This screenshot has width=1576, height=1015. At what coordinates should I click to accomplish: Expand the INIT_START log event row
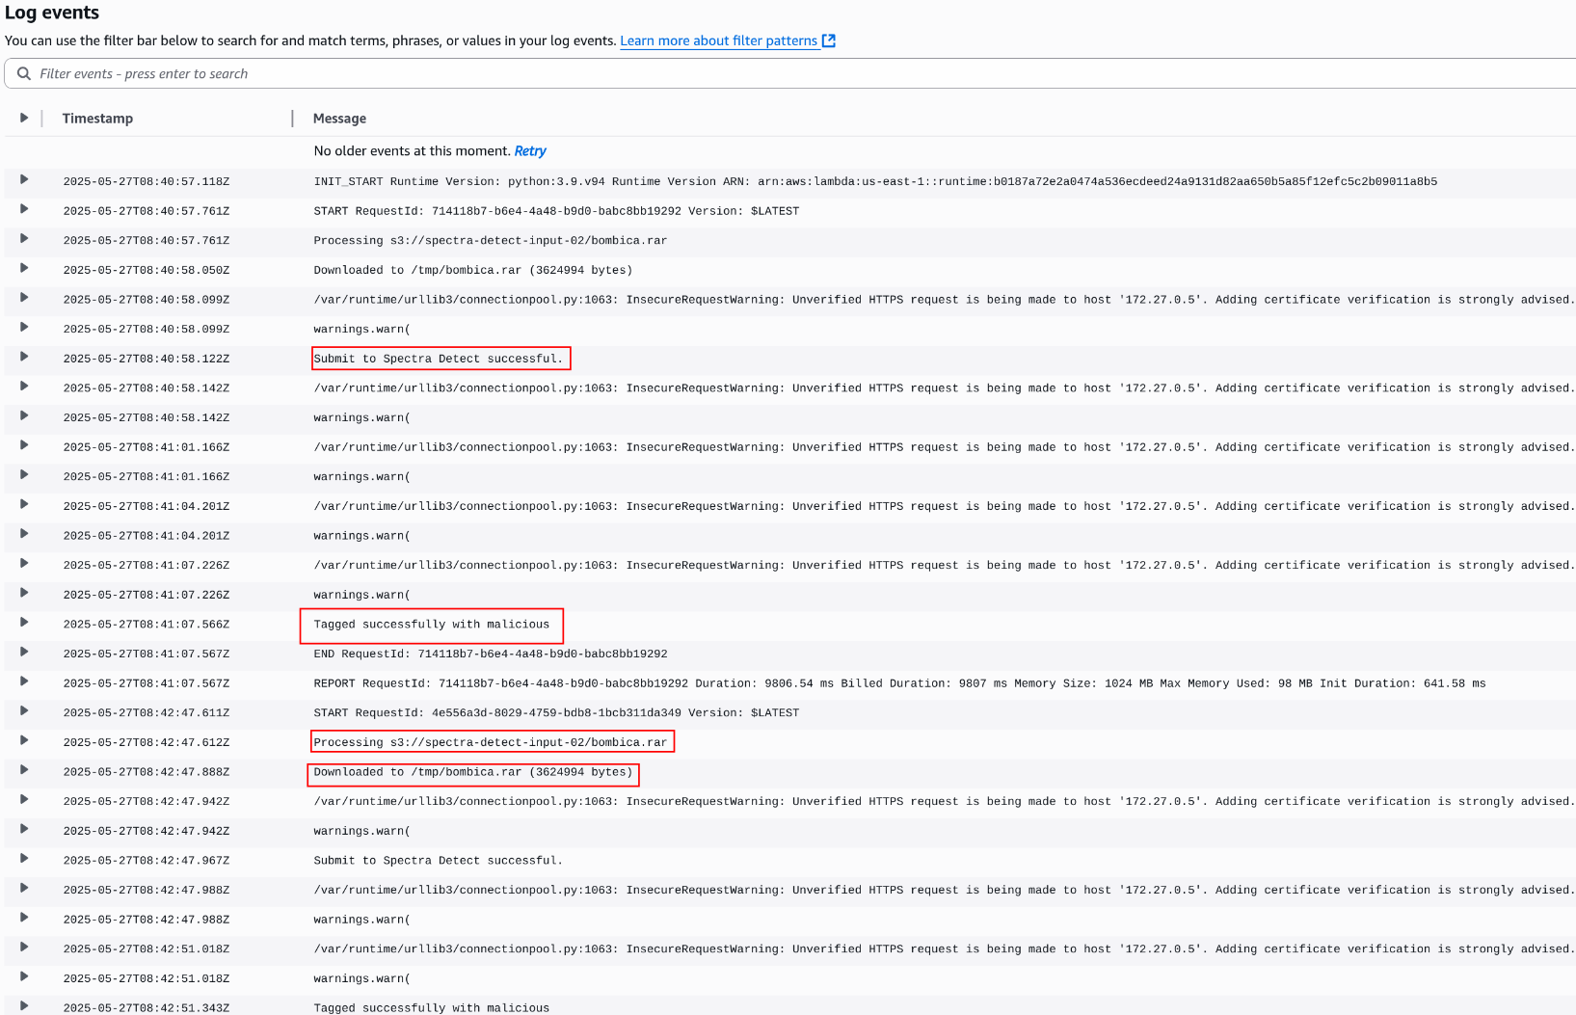pos(24,179)
